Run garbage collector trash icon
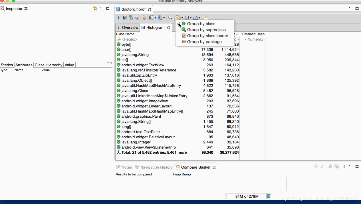The height and width of the screenshot is (204, 361). 269,196
